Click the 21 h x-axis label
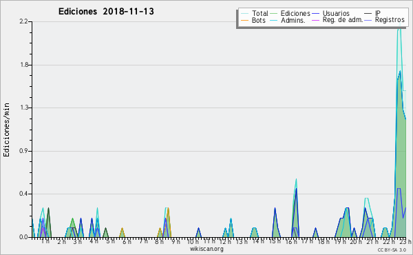Viewport: 413px width, 255px height. pyautogui.click(x=372, y=241)
